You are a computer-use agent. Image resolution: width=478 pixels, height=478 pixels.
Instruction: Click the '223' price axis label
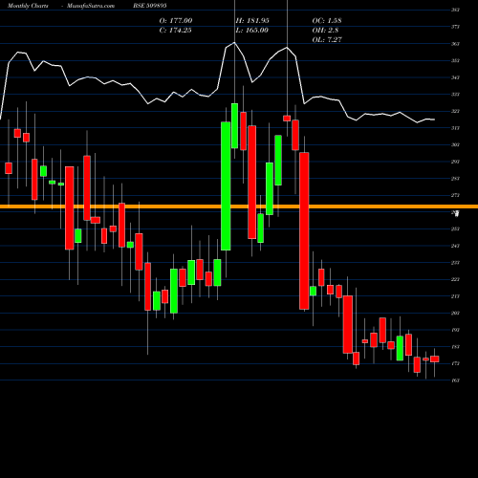click(455, 279)
